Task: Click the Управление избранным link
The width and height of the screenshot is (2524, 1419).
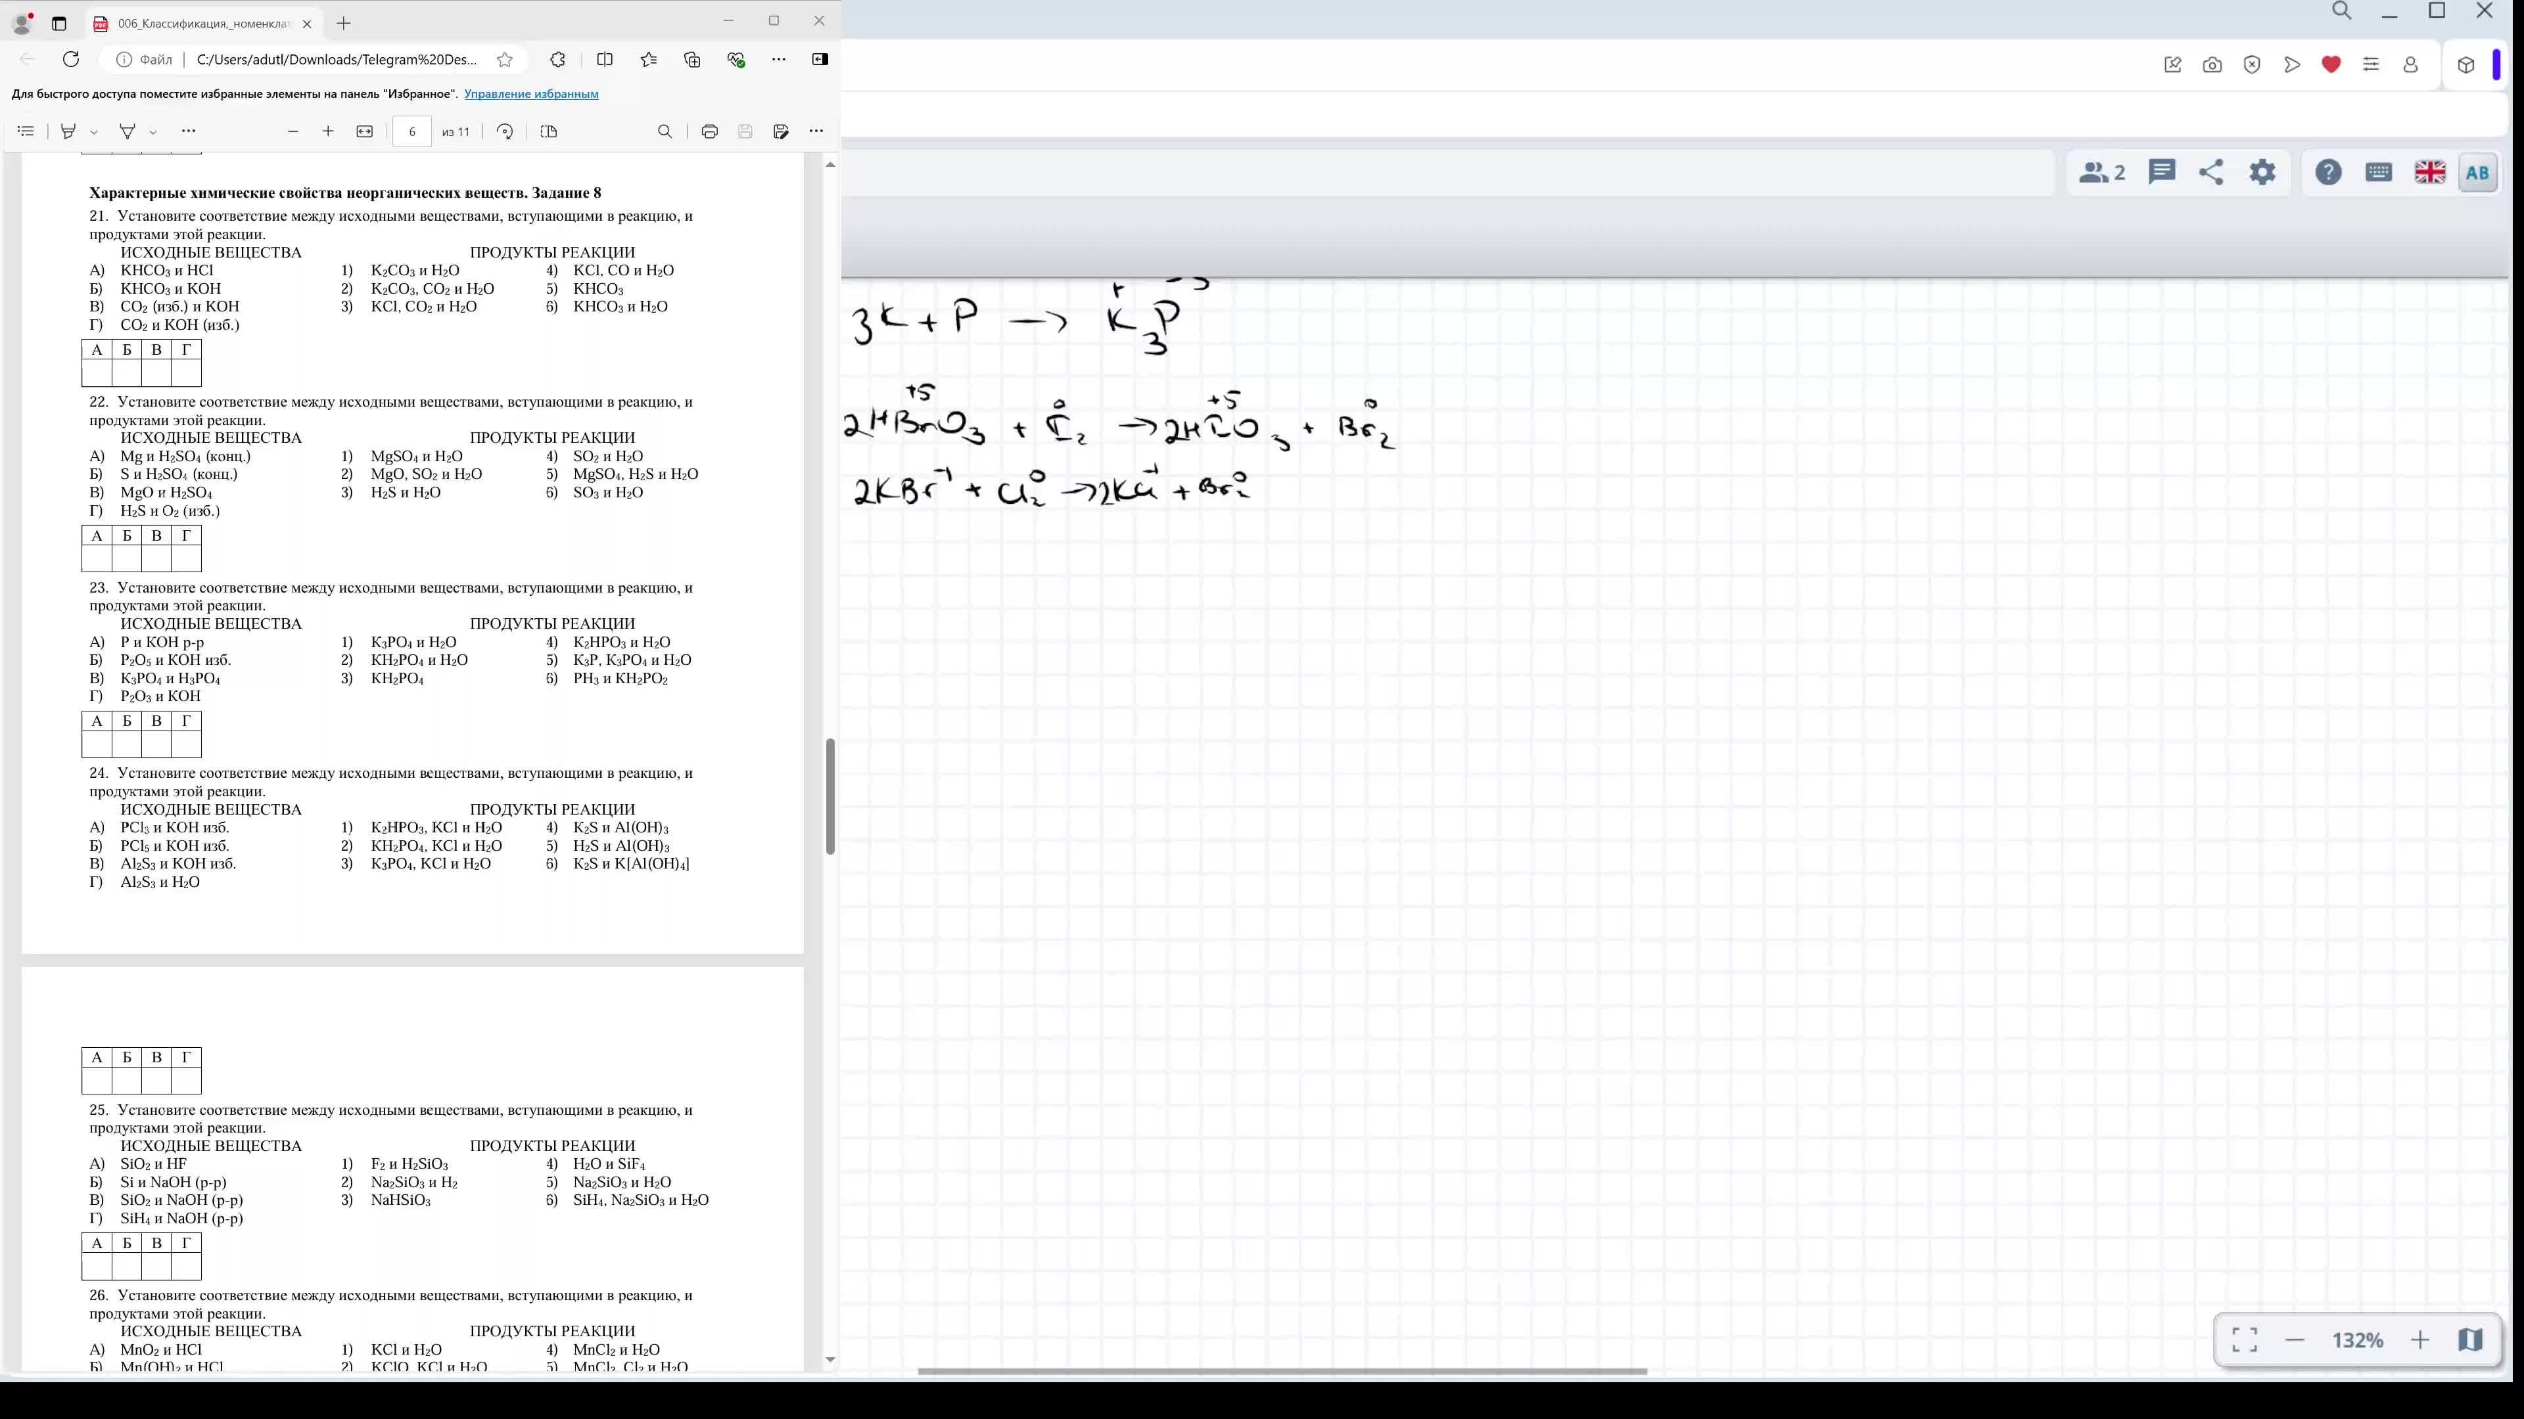Action: (531, 94)
